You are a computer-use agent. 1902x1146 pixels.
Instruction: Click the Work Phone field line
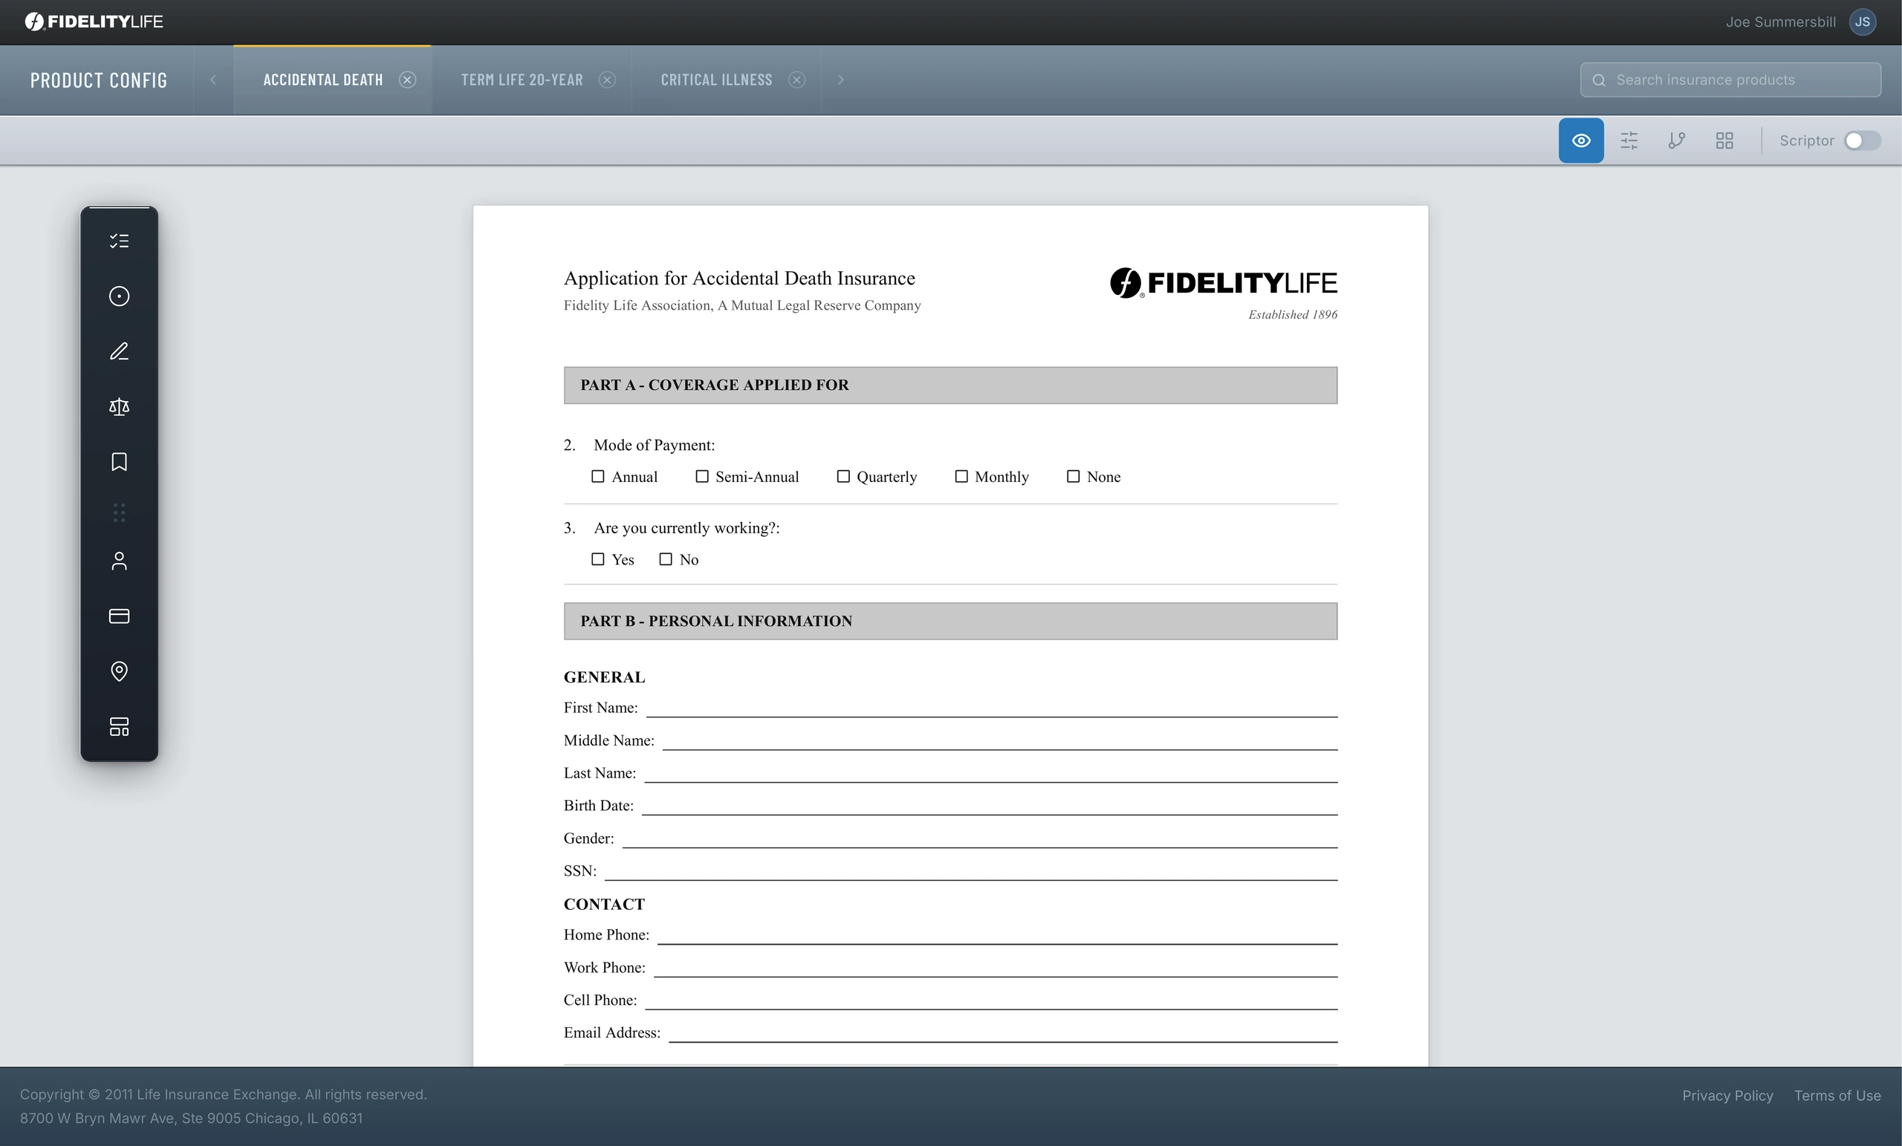click(x=995, y=967)
